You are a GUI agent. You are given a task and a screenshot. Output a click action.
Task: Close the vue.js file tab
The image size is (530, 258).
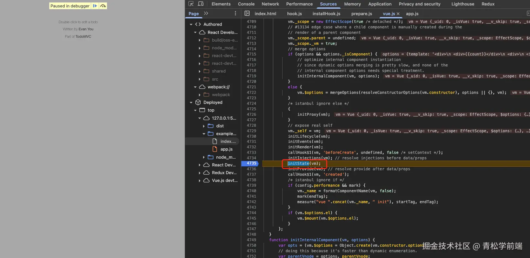point(398,14)
